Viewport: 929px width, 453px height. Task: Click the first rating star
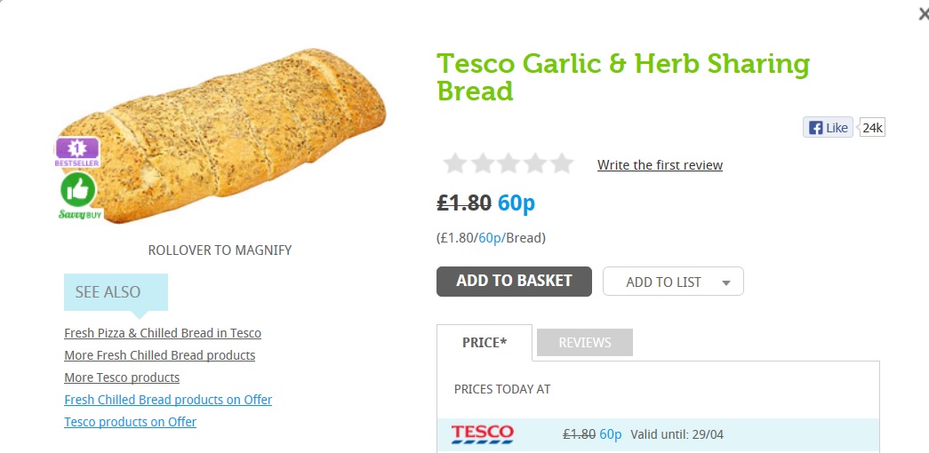(x=454, y=164)
